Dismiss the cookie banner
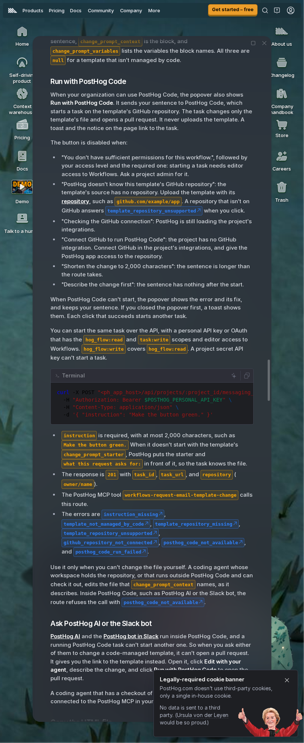Screen dimensions: 304x743 (x=287, y=680)
